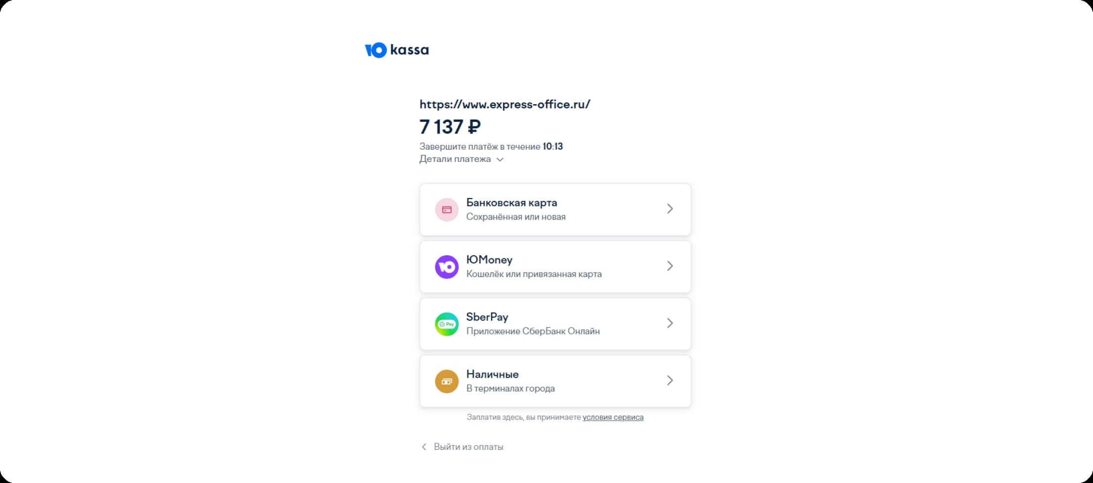The height and width of the screenshot is (483, 1093).
Task: Click Выйти из оплаты to exit payment
Action: [x=468, y=446]
